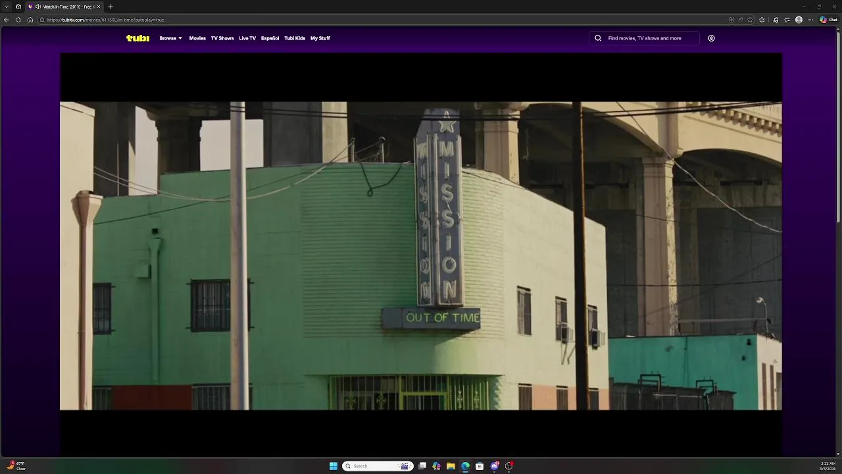The image size is (842, 474).
Task: Open File Explorer from the taskbar
Action: pos(451,466)
